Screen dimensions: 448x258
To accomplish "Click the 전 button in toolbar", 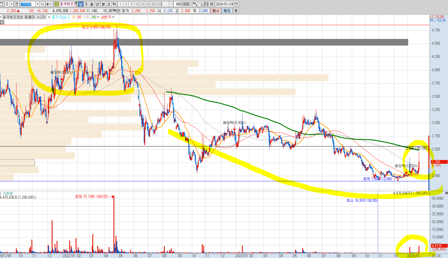I will [x=16, y=4].
